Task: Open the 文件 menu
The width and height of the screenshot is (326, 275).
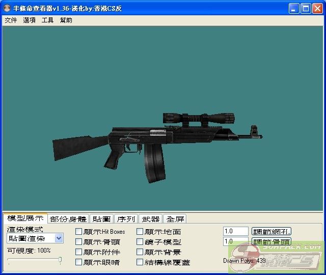Action: (x=11, y=20)
